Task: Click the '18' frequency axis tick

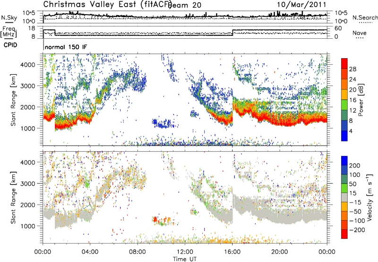Action: (x=32, y=28)
